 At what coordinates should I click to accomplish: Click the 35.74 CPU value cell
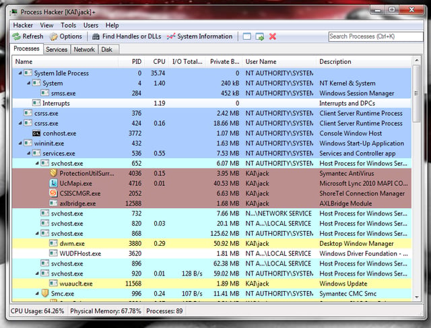pos(158,73)
